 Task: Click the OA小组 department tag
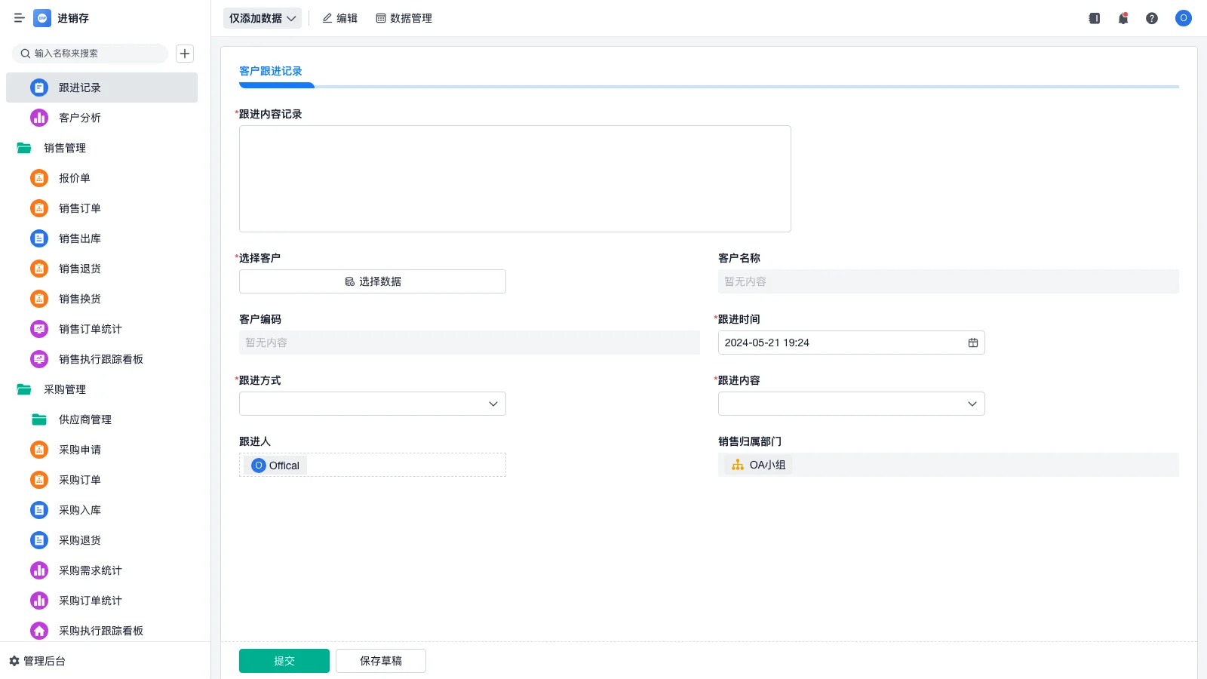(x=759, y=465)
